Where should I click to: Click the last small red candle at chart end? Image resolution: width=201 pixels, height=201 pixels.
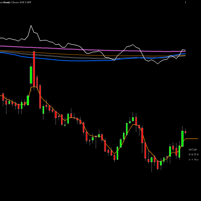pyautogui.click(x=185, y=132)
